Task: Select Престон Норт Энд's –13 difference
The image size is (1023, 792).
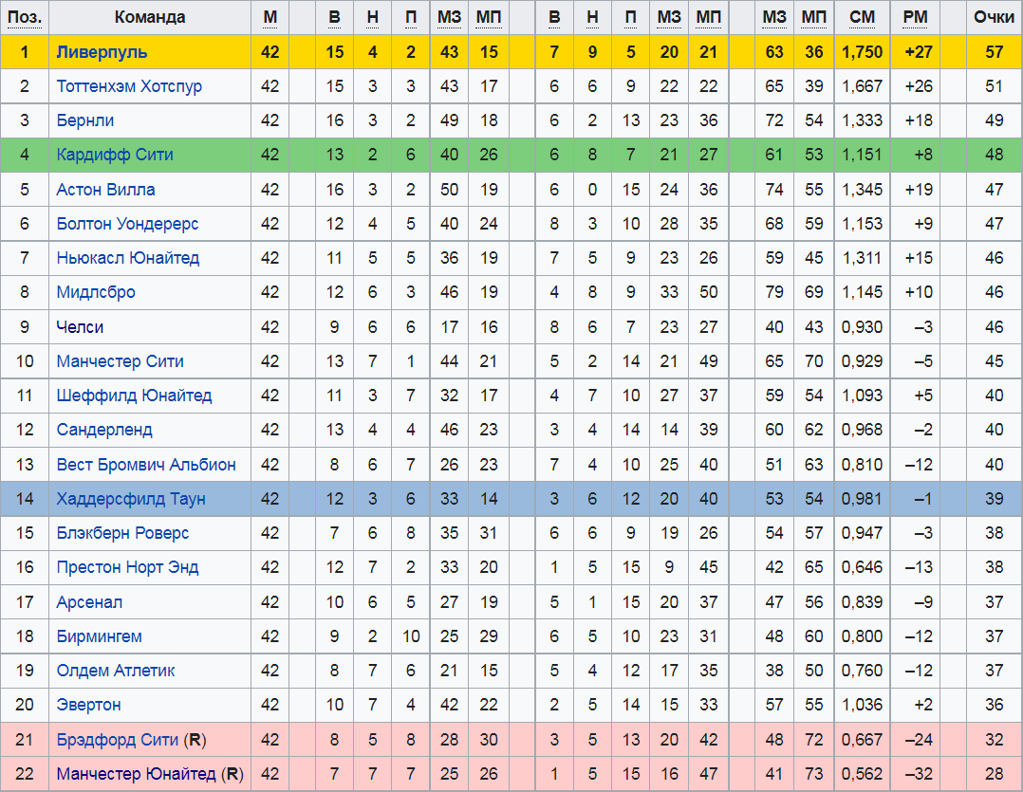Action: (x=915, y=567)
